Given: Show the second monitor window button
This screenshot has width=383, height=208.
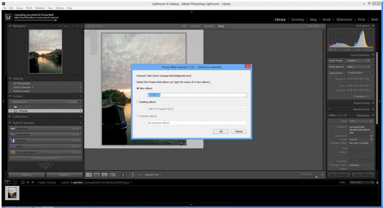Looking at the screenshot, I should 15,182.
